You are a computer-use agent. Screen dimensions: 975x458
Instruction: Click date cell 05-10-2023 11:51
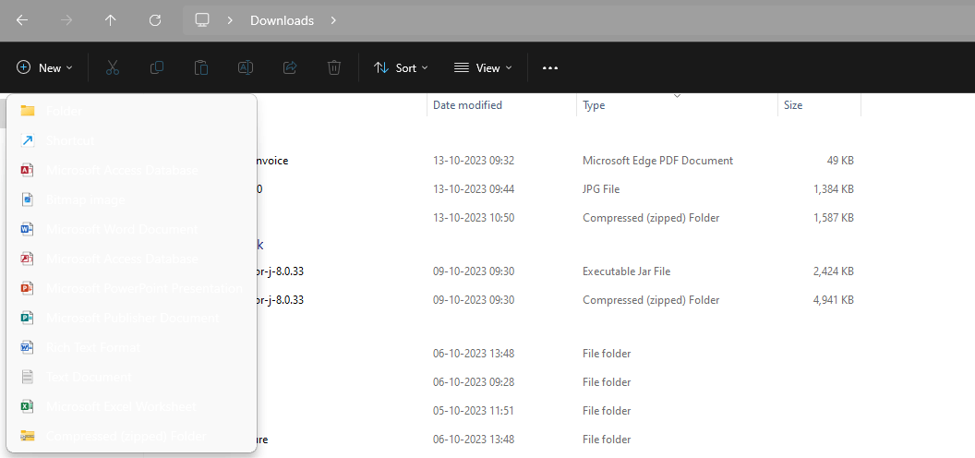click(474, 411)
